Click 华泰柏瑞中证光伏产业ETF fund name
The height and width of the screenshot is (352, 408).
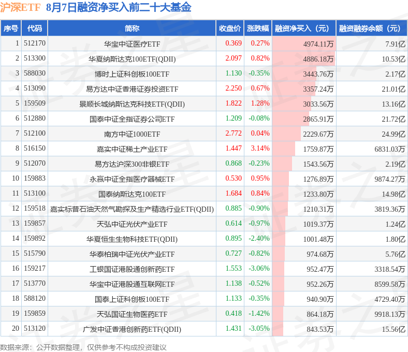pos(132,254)
